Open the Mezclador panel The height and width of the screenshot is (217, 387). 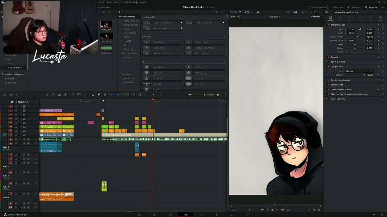click(337, 7)
